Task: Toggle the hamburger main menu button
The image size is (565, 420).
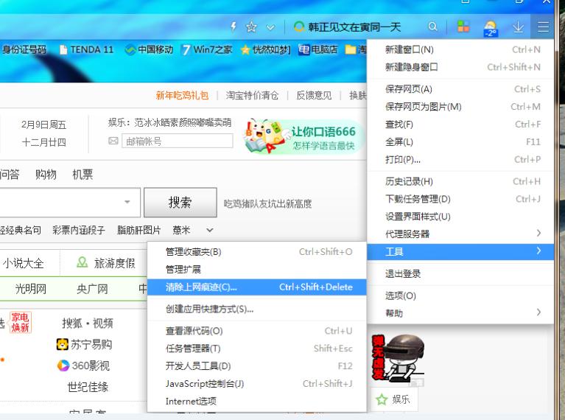Action: pyautogui.click(x=543, y=27)
